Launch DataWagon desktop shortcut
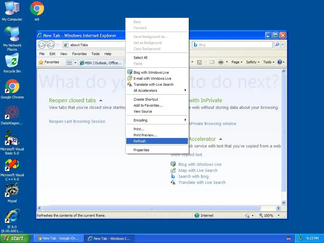Image resolution: width=324 pixels, height=243 pixels. tap(12, 115)
